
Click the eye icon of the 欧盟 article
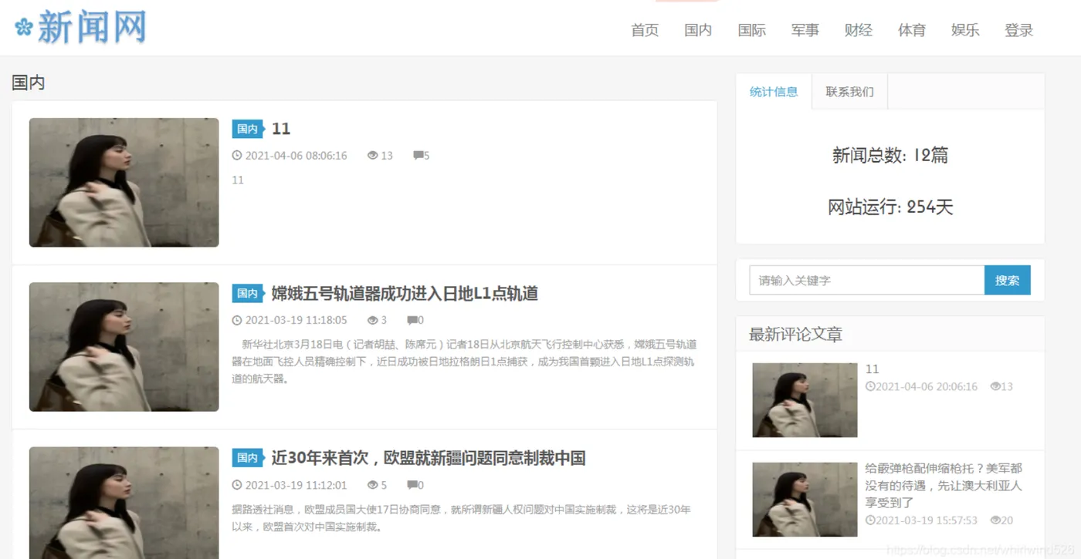pyautogui.click(x=373, y=485)
